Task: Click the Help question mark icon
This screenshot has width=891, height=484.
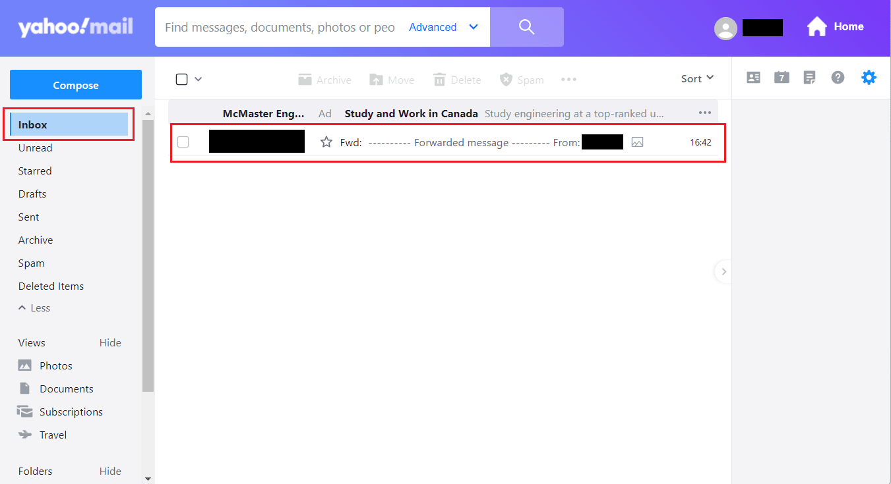Action: [838, 77]
